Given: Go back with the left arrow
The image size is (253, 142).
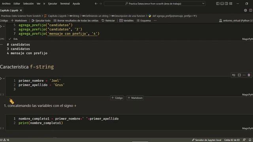Looking at the screenshot, I should coord(96,4).
